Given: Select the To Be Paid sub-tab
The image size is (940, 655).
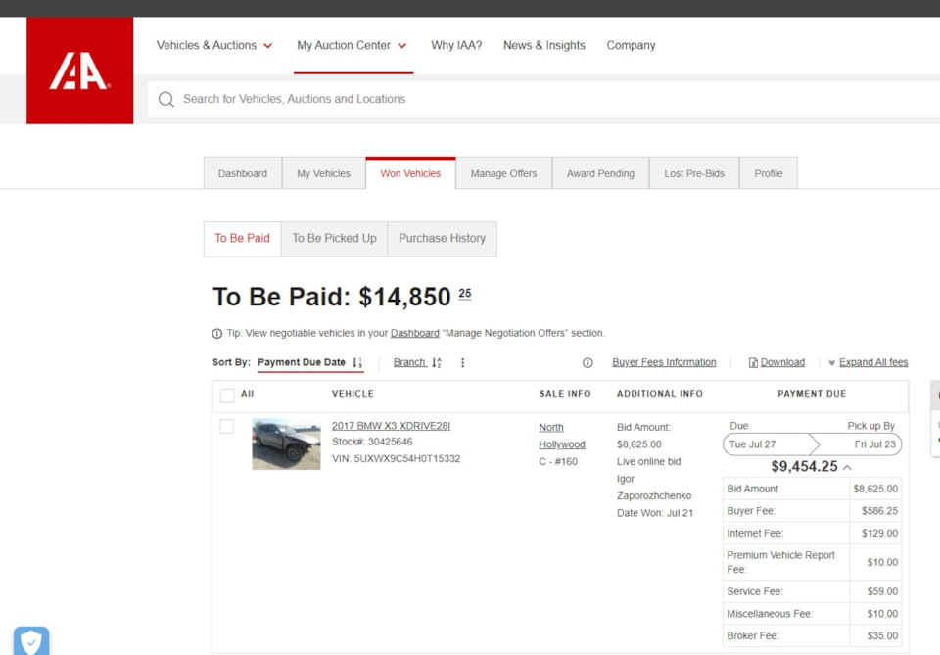Looking at the screenshot, I should (x=242, y=239).
